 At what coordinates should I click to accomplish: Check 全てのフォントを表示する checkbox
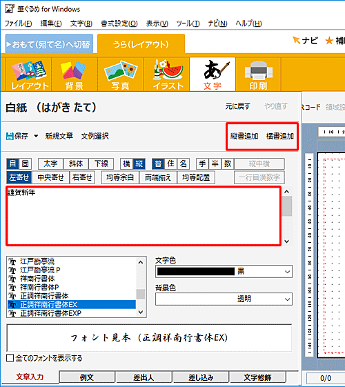pos(10,358)
